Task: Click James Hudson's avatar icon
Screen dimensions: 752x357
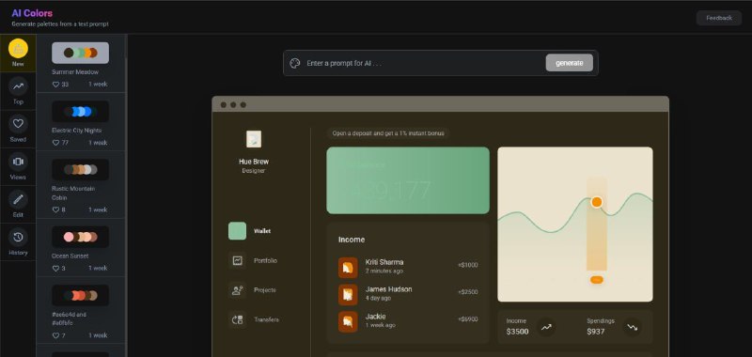Action: point(348,294)
